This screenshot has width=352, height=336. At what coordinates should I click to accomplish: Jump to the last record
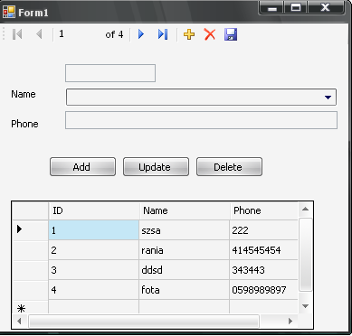(x=163, y=34)
